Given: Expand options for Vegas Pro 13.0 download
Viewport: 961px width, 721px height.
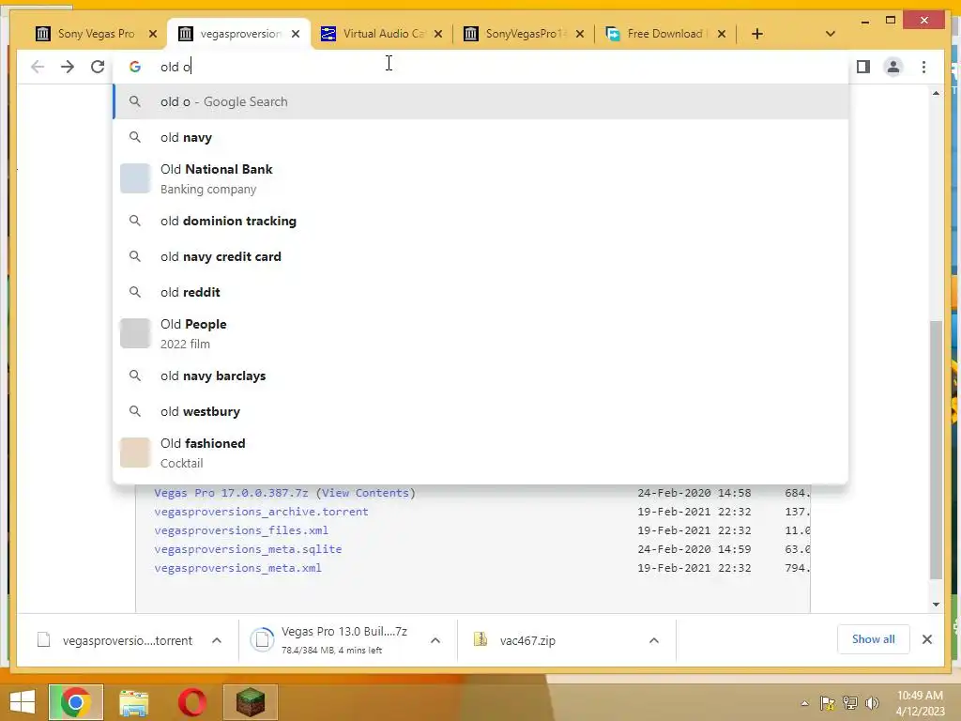Looking at the screenshot, I should coord(435,640).
